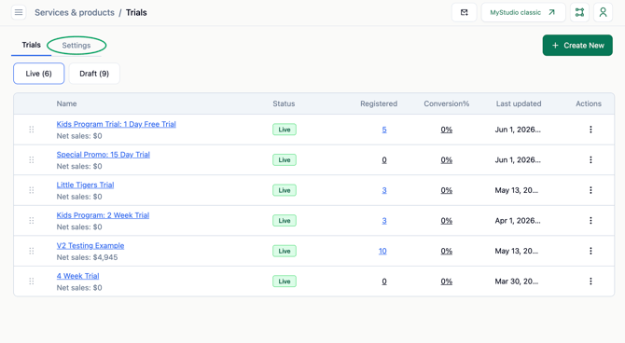The image size is (625, 343).
Task: Open 0% conversion for Little Tigers Trial
Action: 447,190
